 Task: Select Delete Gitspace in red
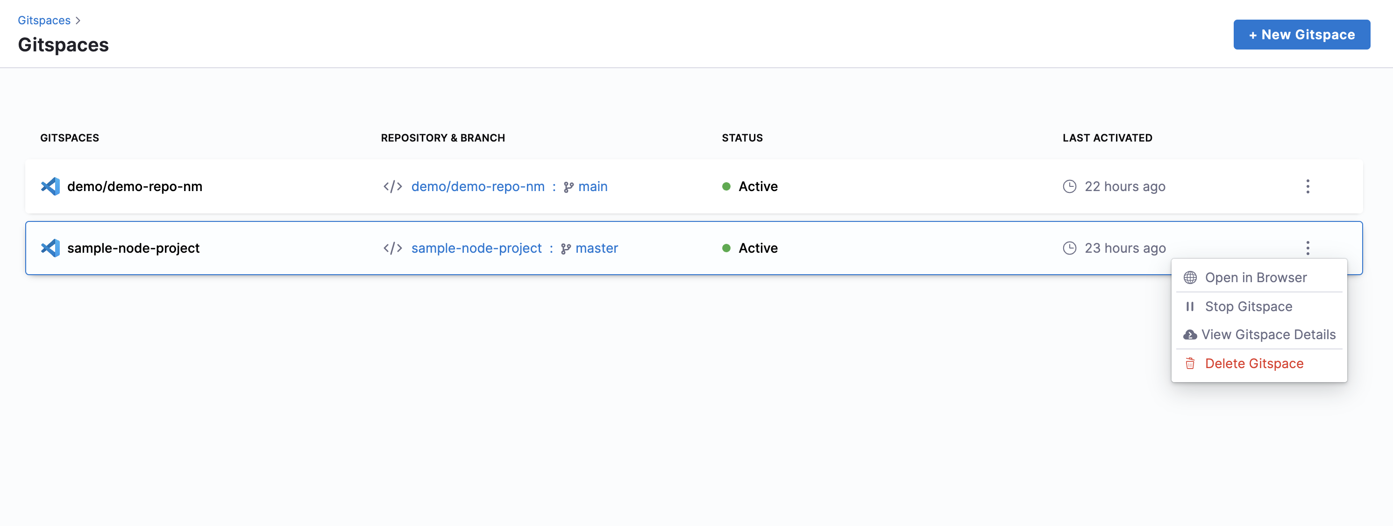(1253, 364)
